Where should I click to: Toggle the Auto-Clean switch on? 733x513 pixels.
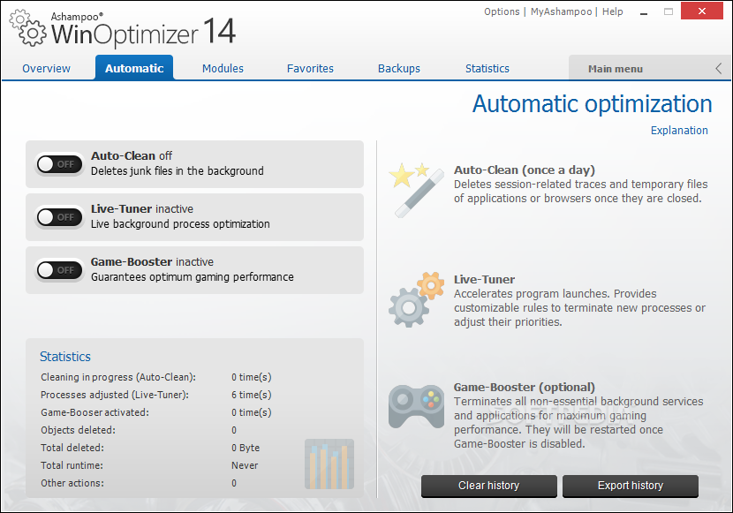pyautogui.click(x=59, y=164)
